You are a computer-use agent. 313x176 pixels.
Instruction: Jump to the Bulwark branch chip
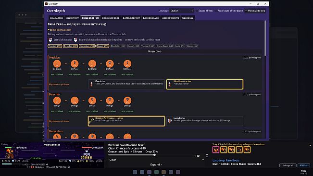(133, 46)
